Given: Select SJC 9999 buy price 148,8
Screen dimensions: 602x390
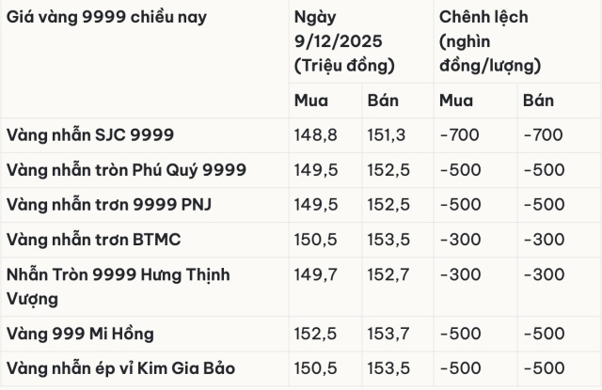Looking at the screenshot, I should pyautogui.click(x=312, y=134).
